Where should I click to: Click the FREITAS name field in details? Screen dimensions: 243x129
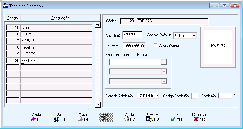point(173,21)
